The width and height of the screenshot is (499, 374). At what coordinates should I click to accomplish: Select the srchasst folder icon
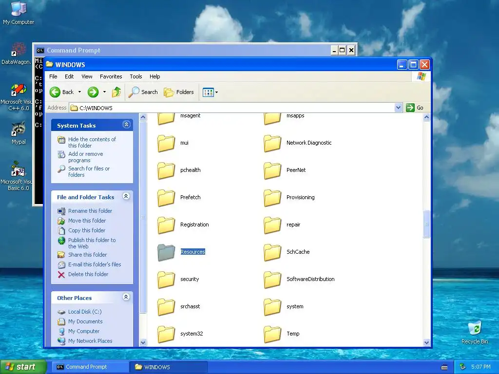coord(166,307)
